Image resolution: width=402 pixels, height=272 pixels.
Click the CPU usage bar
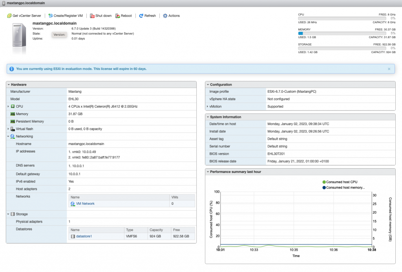pos(342,18)
